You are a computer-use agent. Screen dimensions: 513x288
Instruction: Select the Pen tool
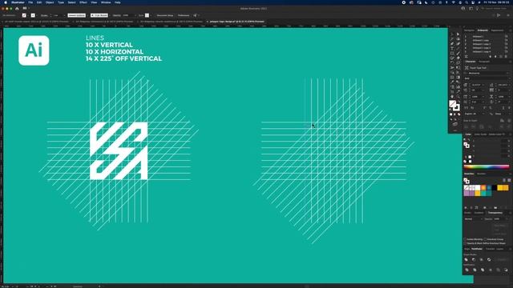[452, 43]
